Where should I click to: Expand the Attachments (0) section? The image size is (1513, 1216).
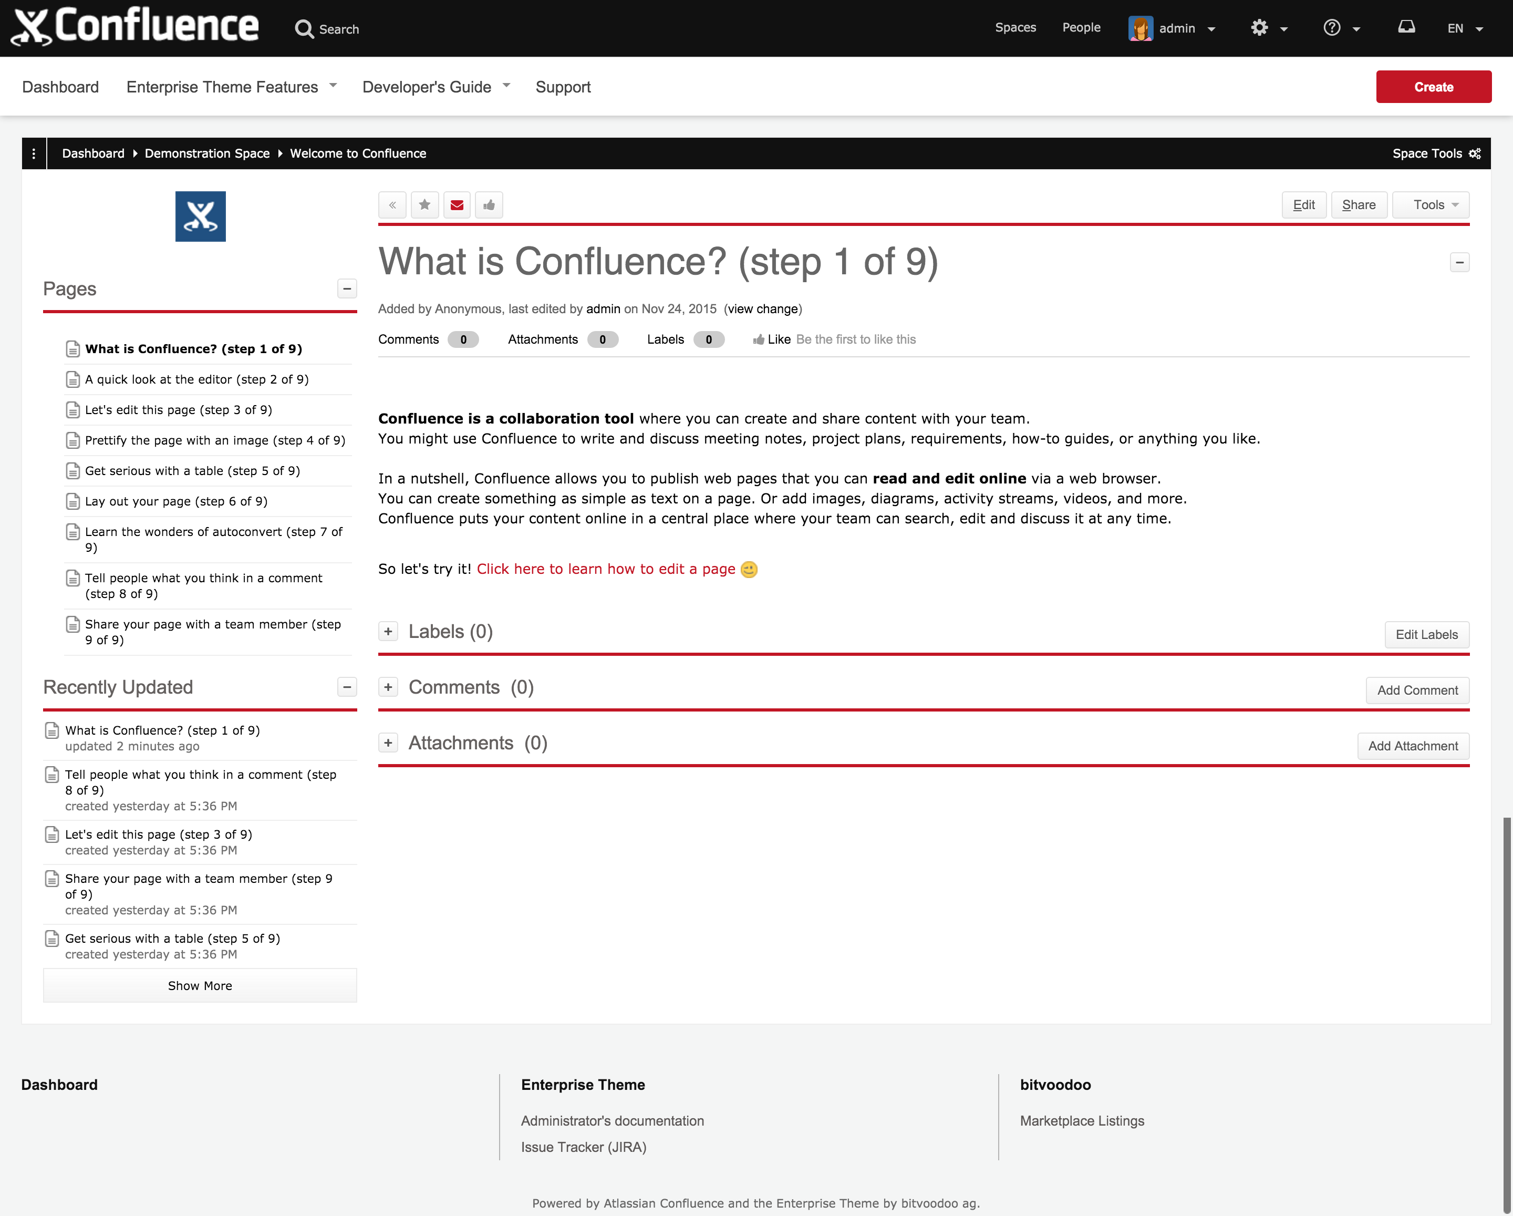(x=388, y=743)
